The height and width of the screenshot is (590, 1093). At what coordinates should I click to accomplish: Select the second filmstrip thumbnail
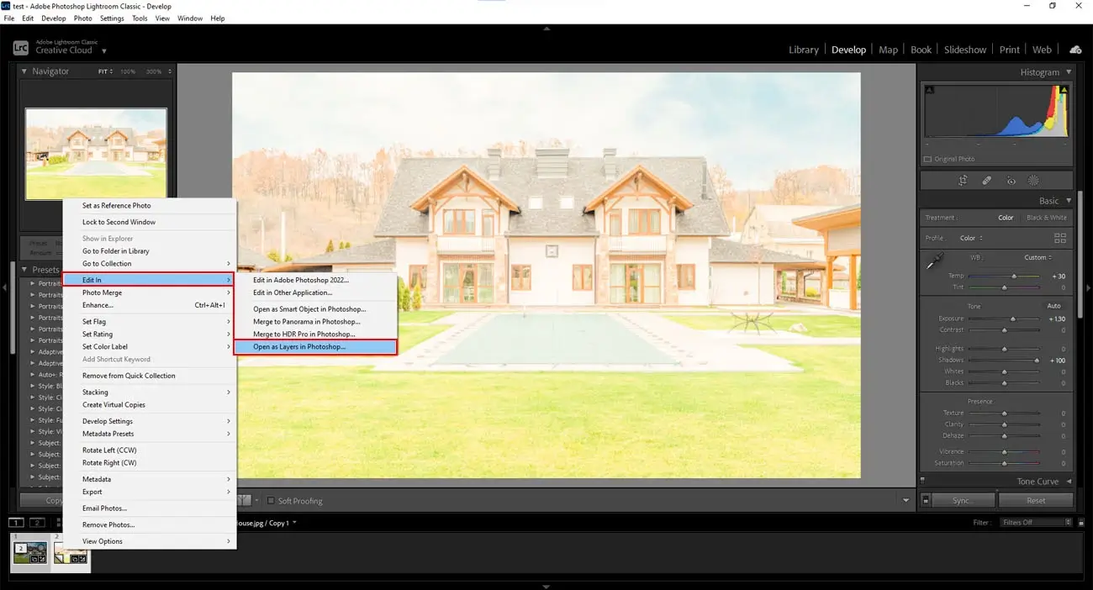click(x=71, y=552)
